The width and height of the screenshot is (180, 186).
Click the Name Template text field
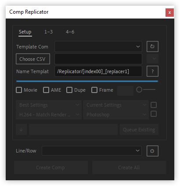(x=98, y=71)
